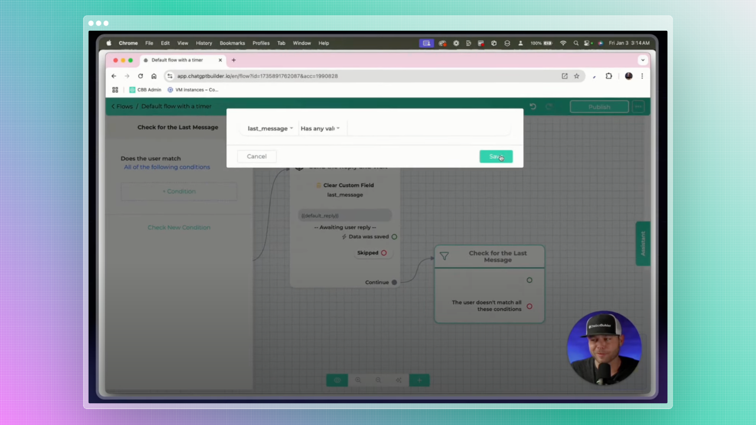Click the '+ Condition' button
756x425 pixels.
(x=179, y=191)
